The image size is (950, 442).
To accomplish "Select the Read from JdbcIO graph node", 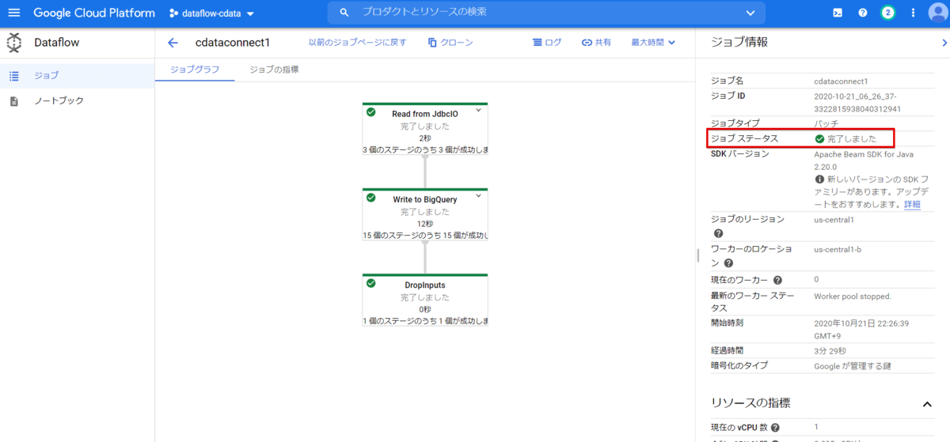I will tap(425, 129).
